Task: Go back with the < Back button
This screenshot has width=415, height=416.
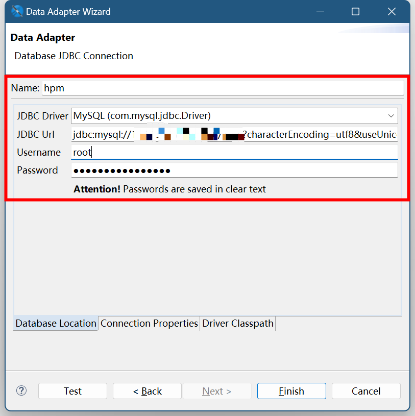Action: (x=147, y=391)
